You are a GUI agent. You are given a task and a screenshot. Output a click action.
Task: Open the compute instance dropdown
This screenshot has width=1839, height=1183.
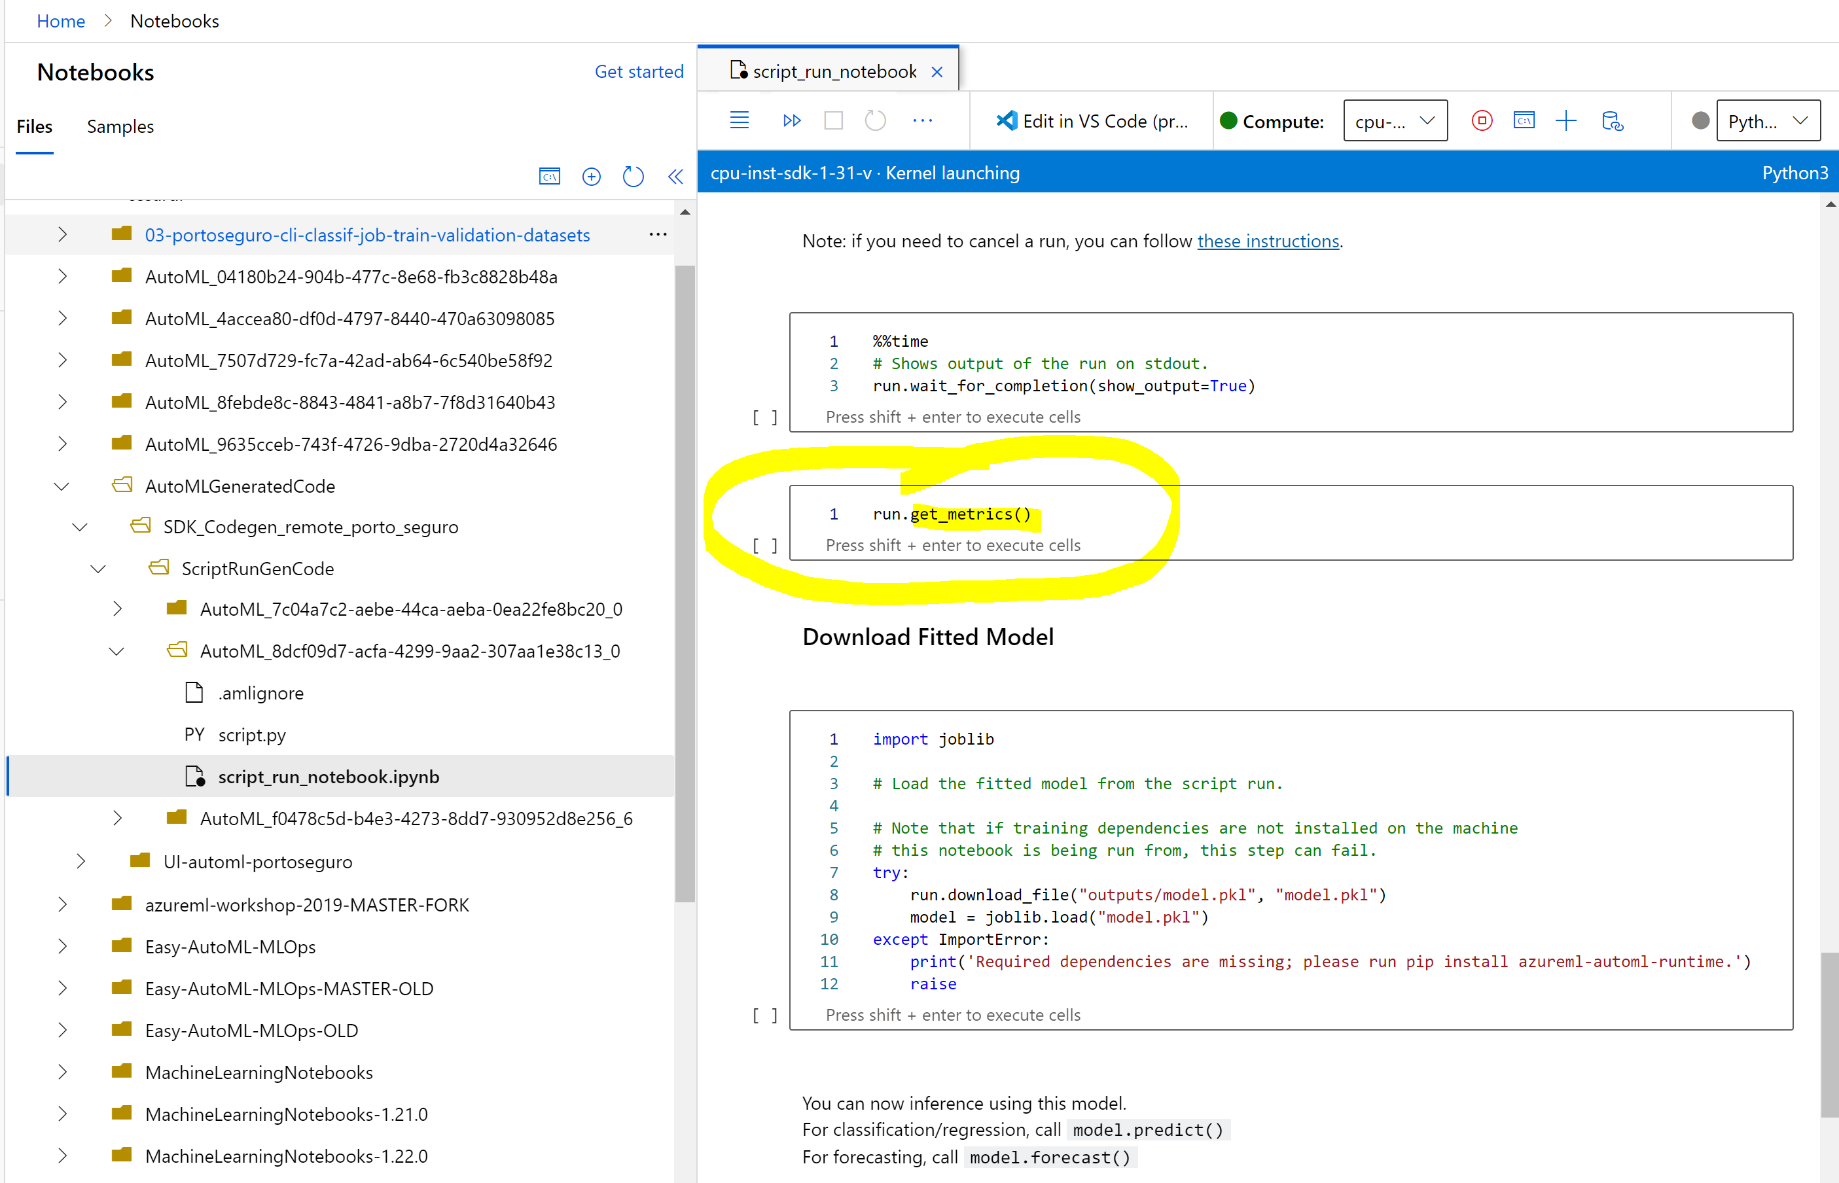[1395, 120]
